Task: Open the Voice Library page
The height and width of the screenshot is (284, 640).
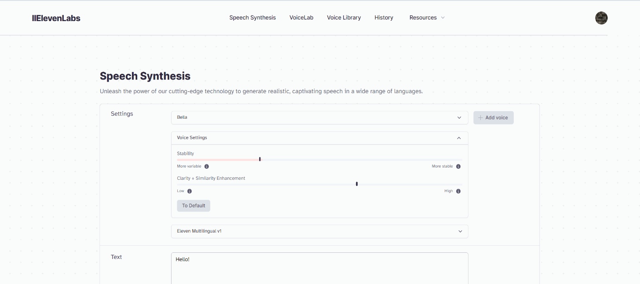Action: click(344, 18)
